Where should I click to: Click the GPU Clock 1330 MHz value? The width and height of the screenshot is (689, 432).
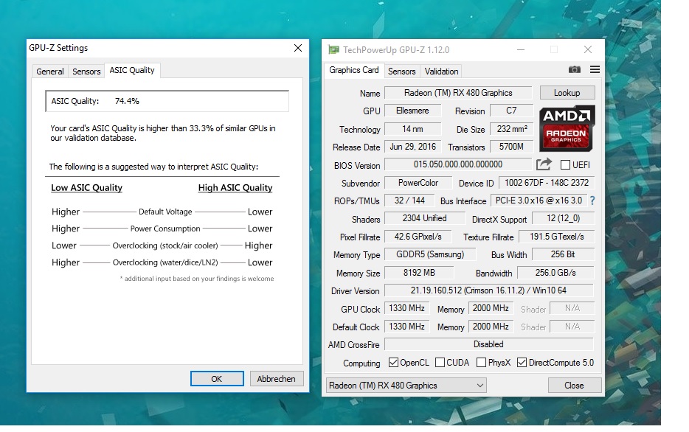(407, 308)
